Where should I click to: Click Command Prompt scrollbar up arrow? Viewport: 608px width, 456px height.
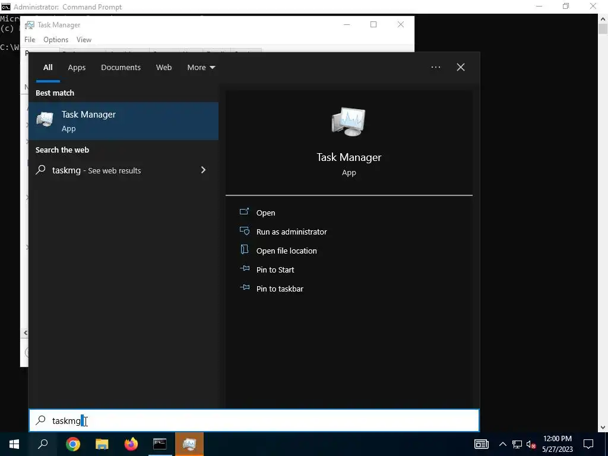pos(603,18)
